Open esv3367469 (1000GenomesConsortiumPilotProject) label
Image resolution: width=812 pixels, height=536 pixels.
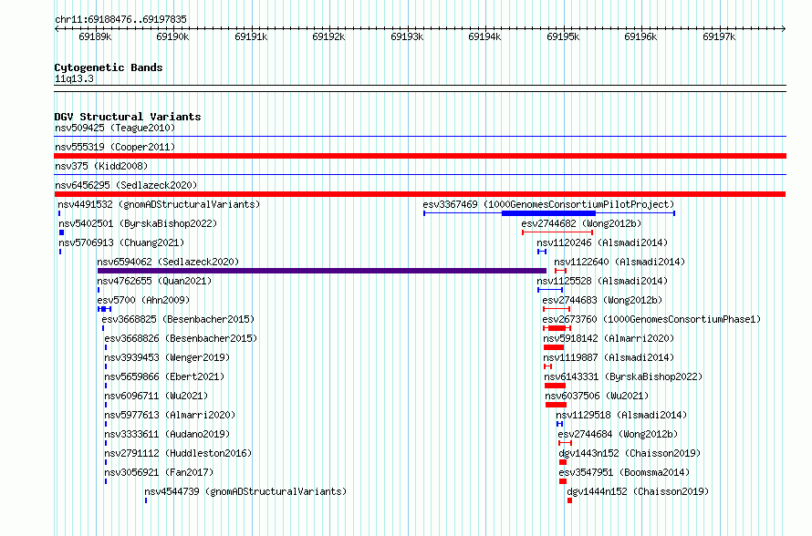(x=548, y=204)
